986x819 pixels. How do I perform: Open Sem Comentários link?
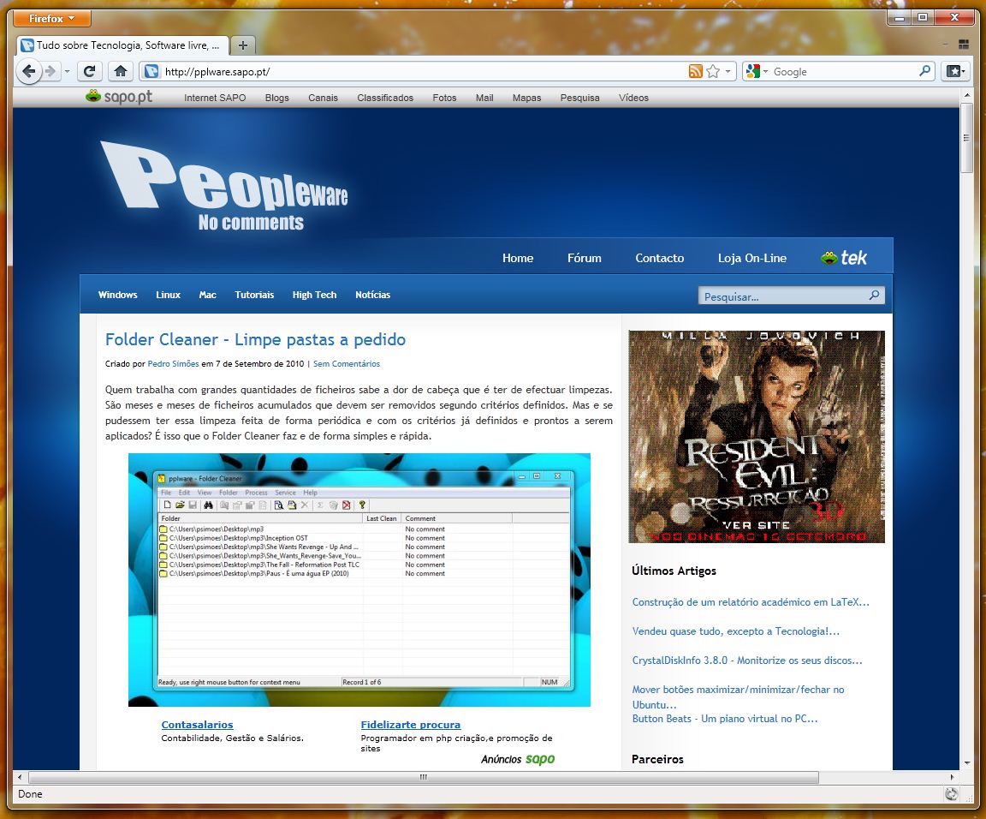click(347, 364)
